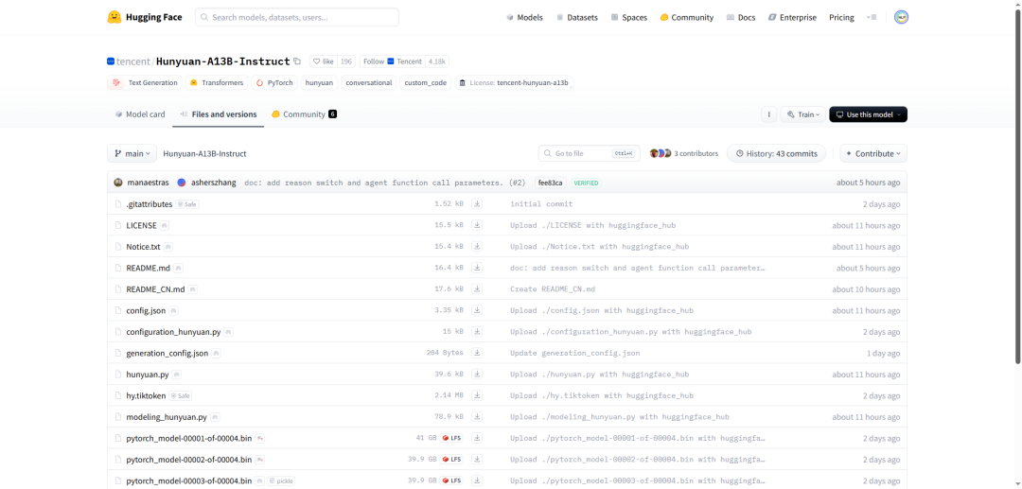Open the hunyuan.py file
Image resolution: width=1022 pixels, height=489 pixels.
148,375
